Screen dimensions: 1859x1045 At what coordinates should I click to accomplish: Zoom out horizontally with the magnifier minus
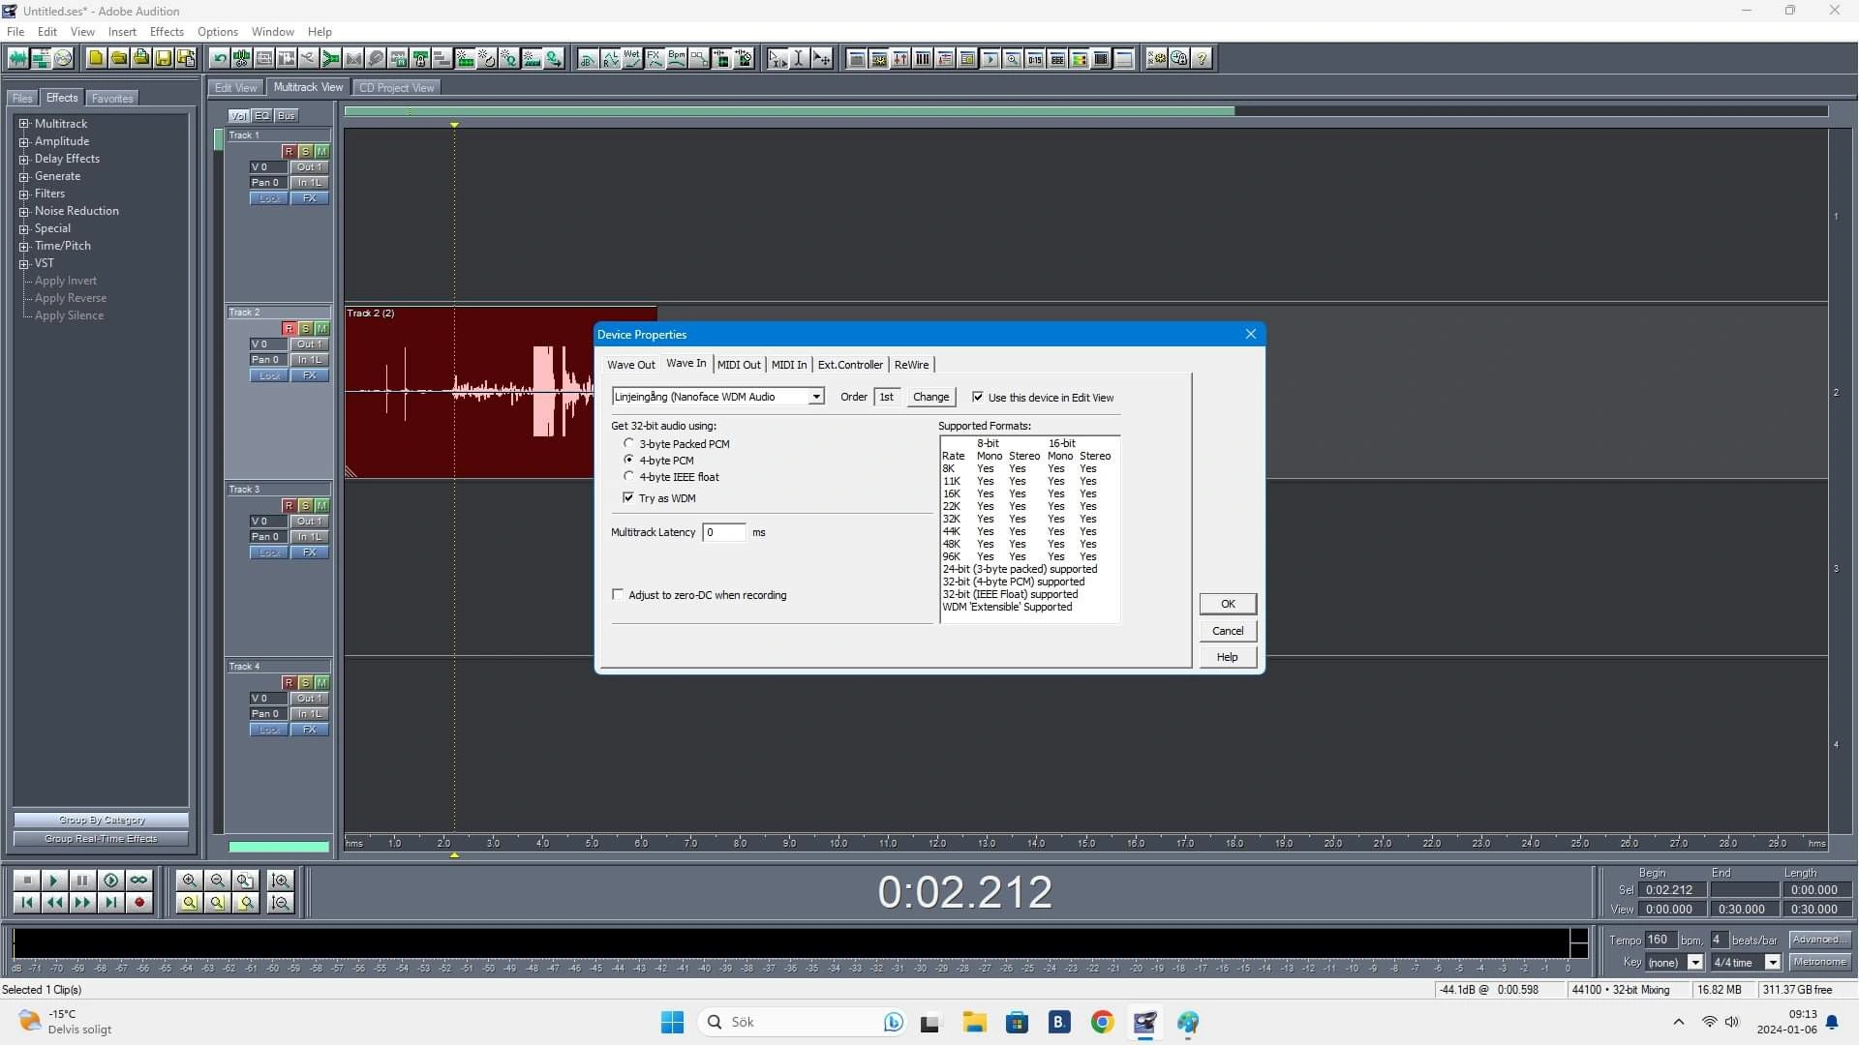click(x=218, y=881)
